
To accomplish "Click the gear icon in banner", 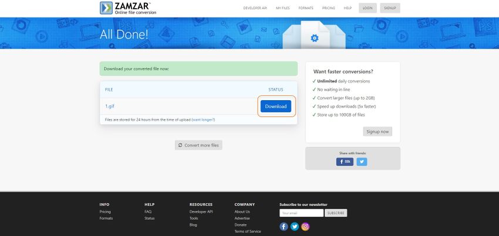I will pyautogui.click(x=314, y=38).
